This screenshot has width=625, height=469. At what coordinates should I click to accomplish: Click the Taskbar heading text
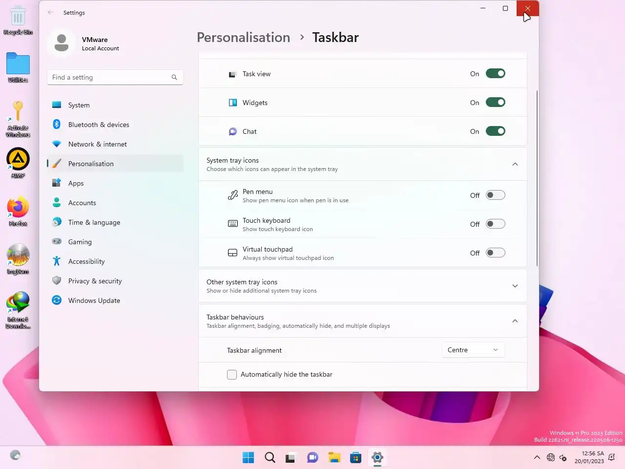click(335, 38)
